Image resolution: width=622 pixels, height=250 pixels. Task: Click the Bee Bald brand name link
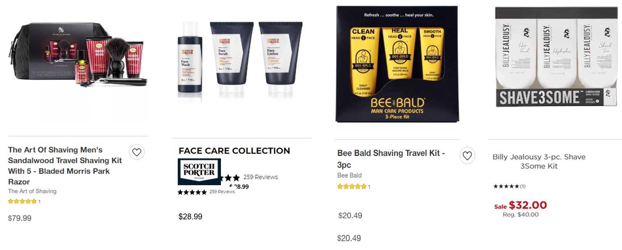tap(349, 175)
